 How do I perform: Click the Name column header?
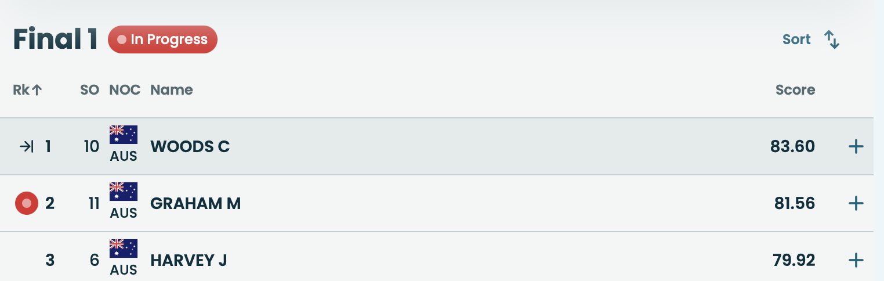(x=171, y=90)
